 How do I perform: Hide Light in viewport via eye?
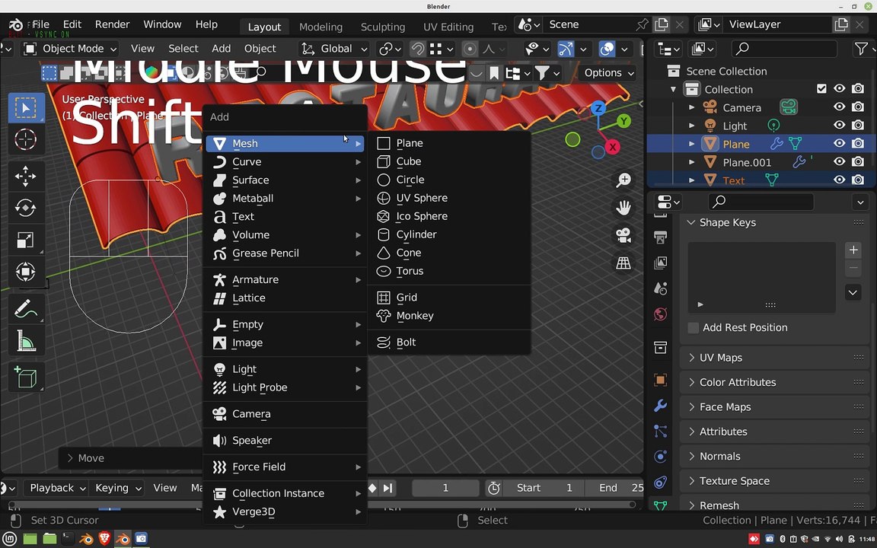(x=839, y=126)
